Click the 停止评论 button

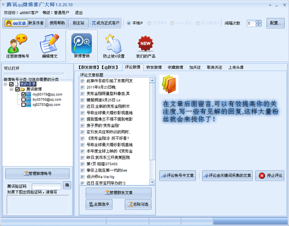click(270, 176)
